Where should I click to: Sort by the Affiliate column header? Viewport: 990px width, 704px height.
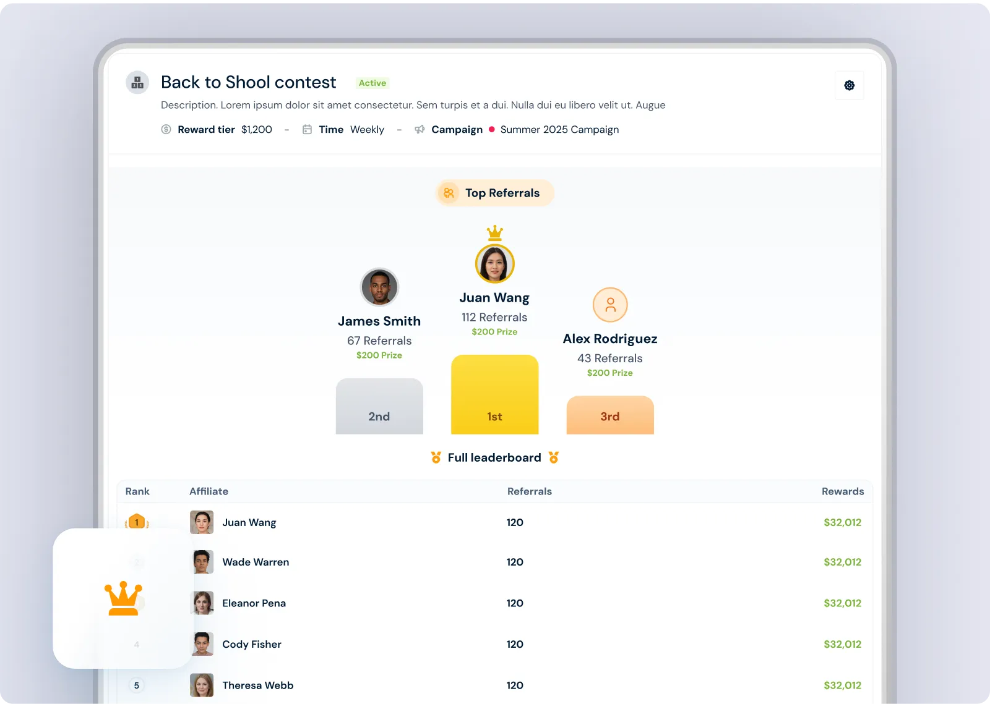pos(209,491)
